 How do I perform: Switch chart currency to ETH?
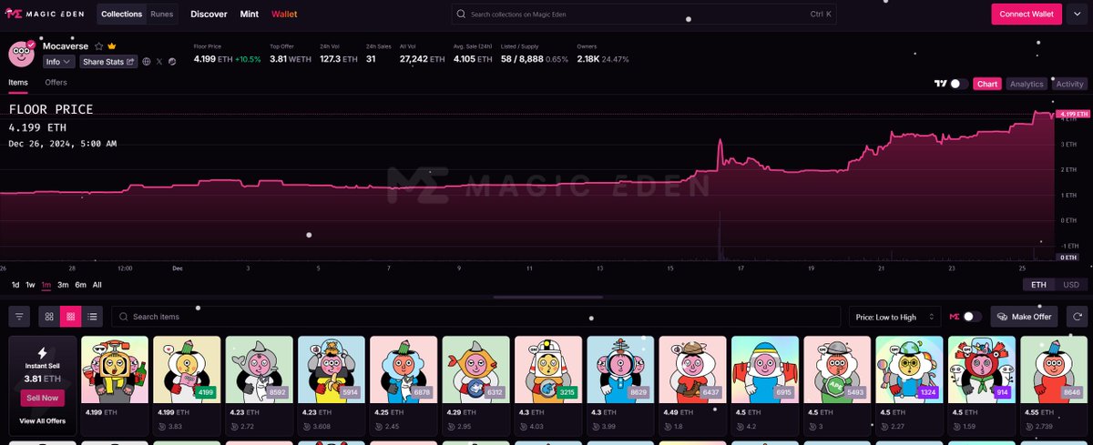[x=1039, y=285]
